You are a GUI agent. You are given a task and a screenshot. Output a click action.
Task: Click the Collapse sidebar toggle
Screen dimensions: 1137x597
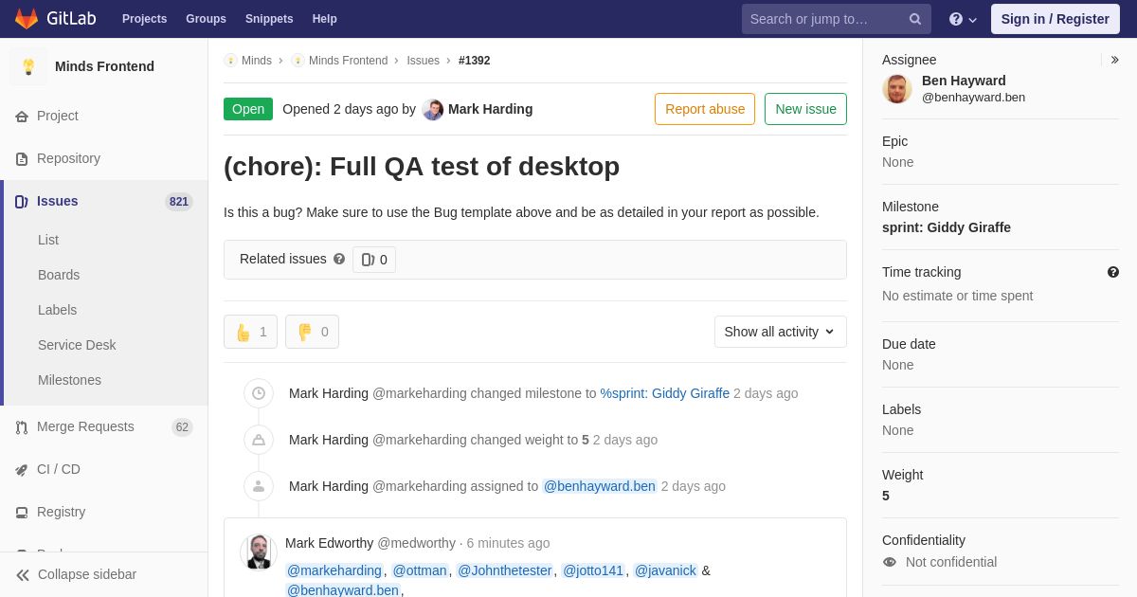coord(76,574)
